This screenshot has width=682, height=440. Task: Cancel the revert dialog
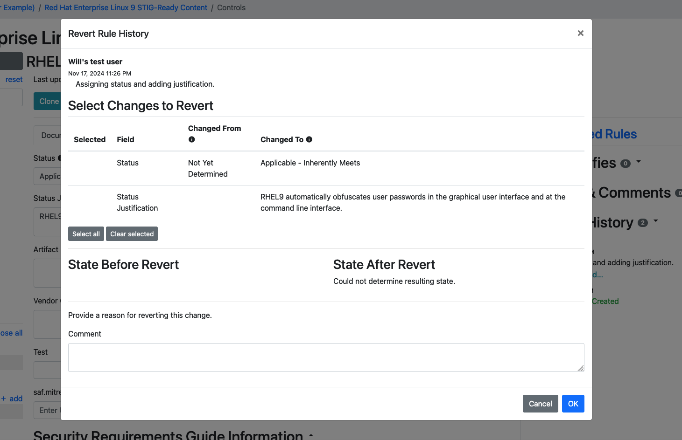[540, 404]
